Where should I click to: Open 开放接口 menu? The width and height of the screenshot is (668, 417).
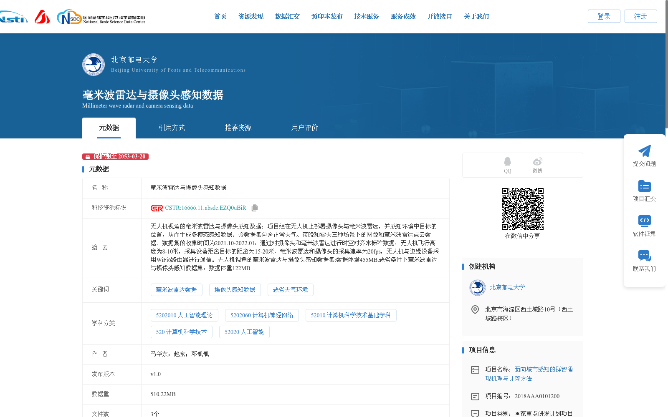(x=440, y=17)
